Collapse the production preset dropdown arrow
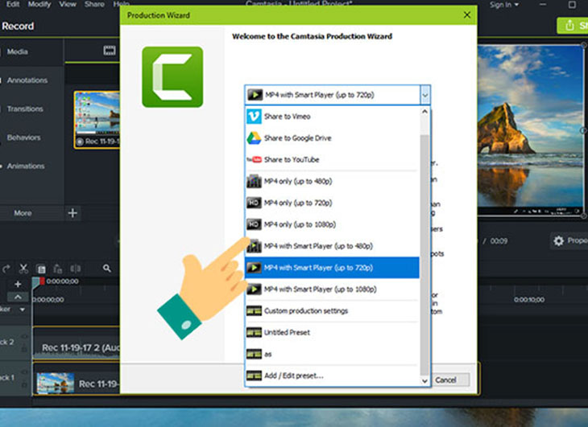Screen dimensions: 588x427 pos(424,95)
